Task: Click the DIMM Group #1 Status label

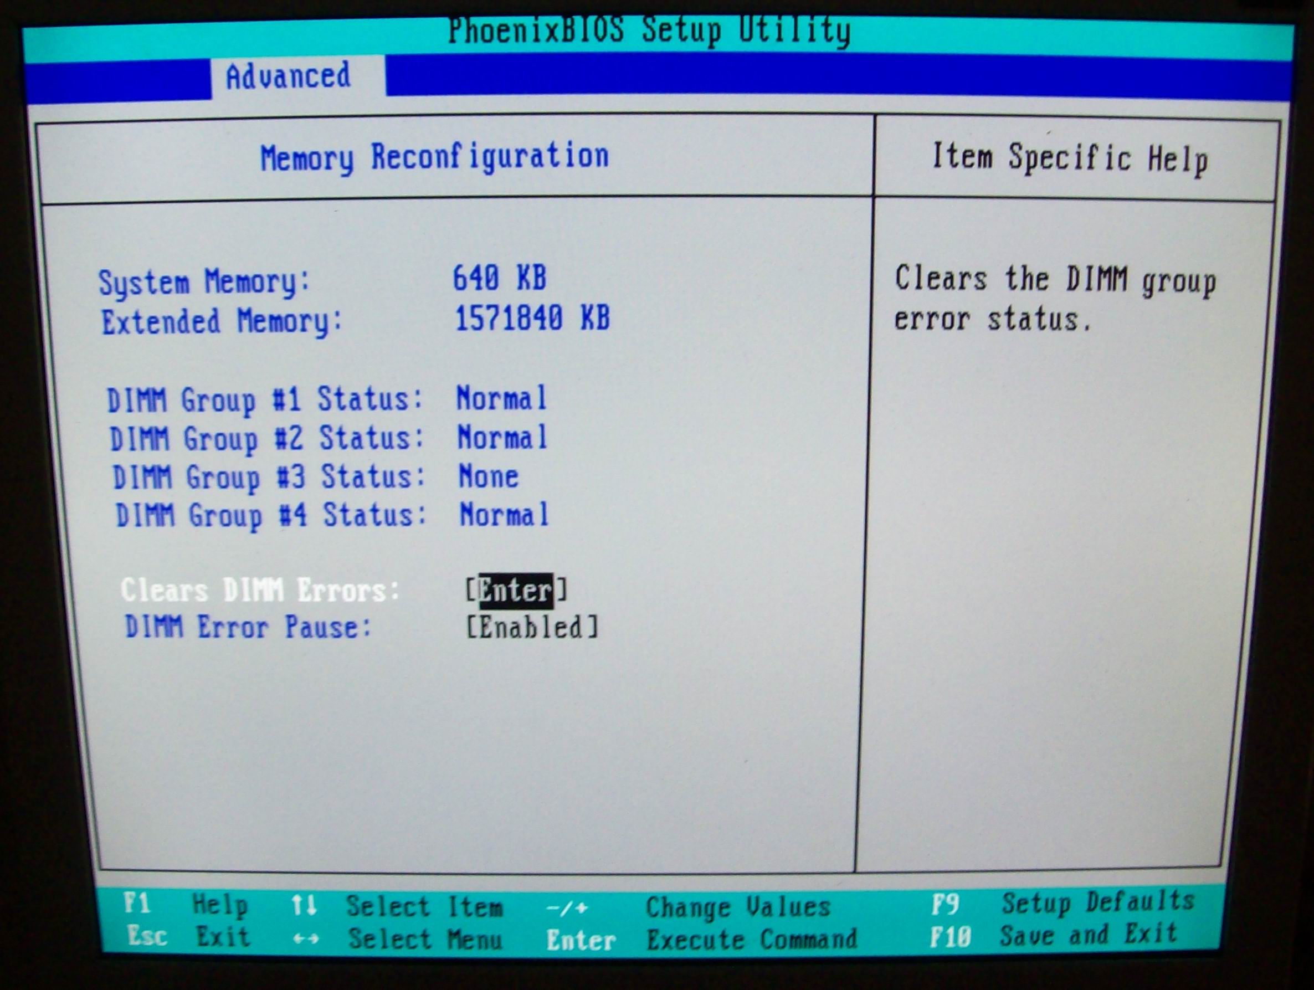Action: [x=264, y=399]
